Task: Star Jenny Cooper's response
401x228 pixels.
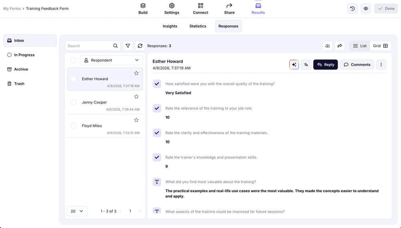Action: [136, 97]
